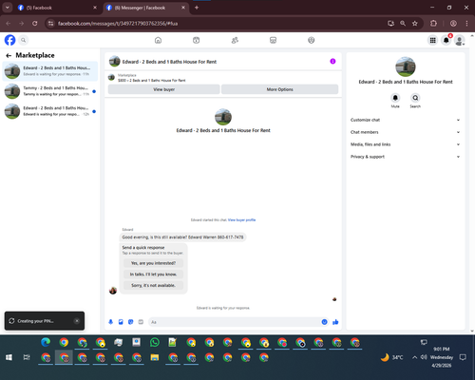Open the GIF picker icon
This screenshot has height=380, width=475.
(x=141, y=322)
